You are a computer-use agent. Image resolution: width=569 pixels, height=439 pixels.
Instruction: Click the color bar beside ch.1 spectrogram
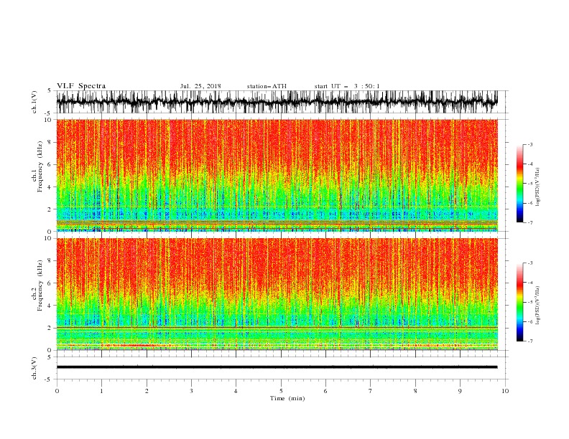pyautogui.click(x=519, y=184)
